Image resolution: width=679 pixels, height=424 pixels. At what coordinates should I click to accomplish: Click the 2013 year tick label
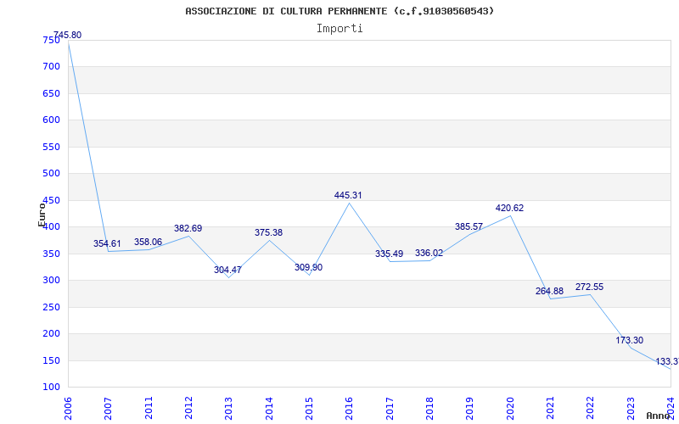228,408
